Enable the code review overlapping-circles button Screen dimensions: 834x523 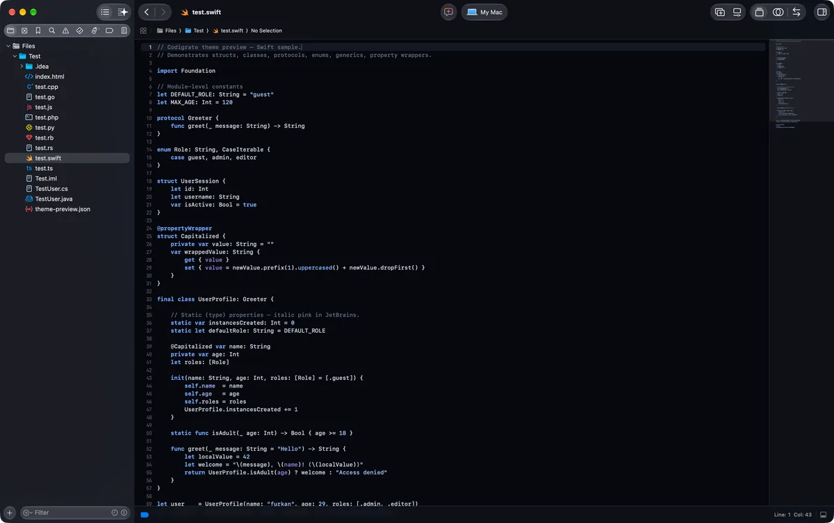[x=778, y=12]
